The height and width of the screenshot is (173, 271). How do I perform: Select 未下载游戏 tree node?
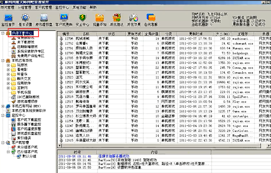26,42
